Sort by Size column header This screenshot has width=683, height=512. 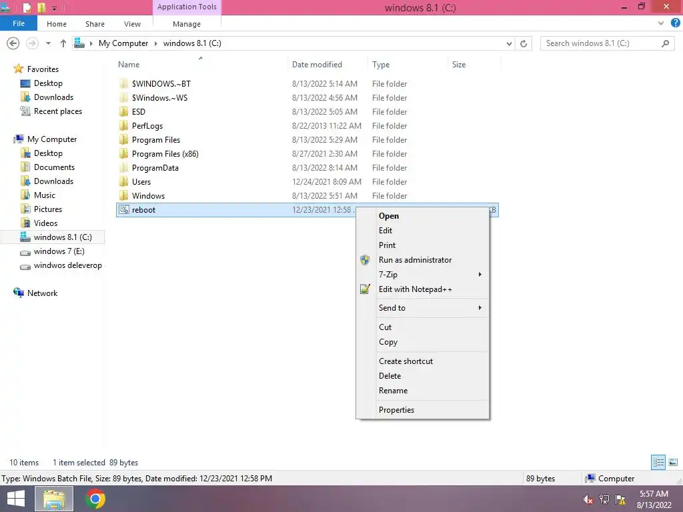[x=474, y=65]
